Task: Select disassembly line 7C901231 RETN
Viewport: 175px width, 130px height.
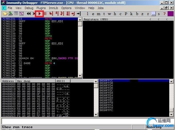Action: [39, 19]
